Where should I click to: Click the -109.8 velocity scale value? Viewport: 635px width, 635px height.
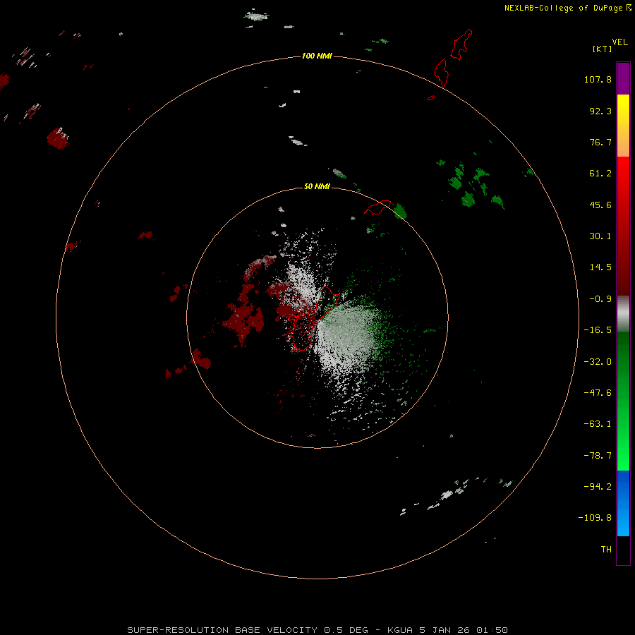pos(595,518)
